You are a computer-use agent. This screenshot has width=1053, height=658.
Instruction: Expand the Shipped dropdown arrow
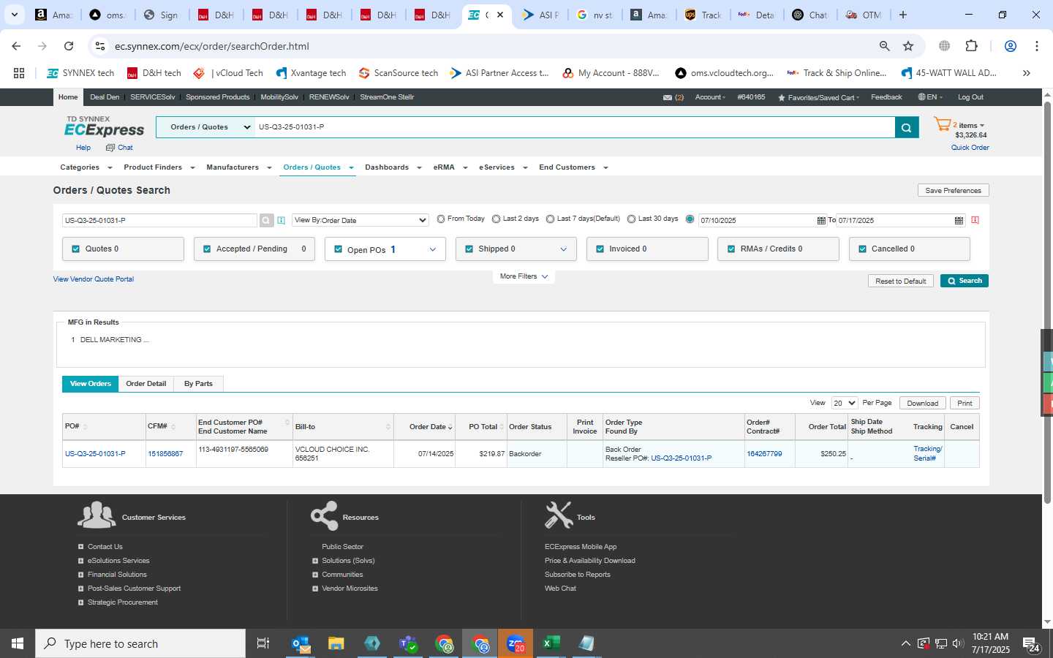[563, 249]
